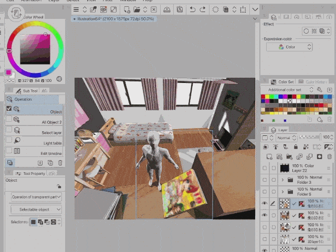Image resolution: width=336 pixels, height=252 pixels.
Task: Click the layer opacity slider
Action: (310, 137)
